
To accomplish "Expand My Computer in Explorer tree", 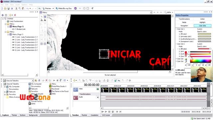I will pyautogui.click(x=5, y=87).
